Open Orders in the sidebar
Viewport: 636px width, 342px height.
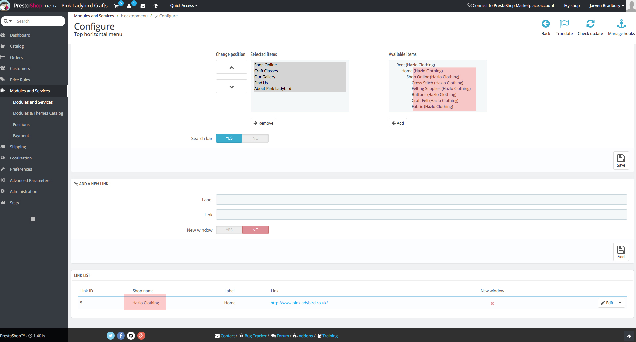(x=16, y=57)
